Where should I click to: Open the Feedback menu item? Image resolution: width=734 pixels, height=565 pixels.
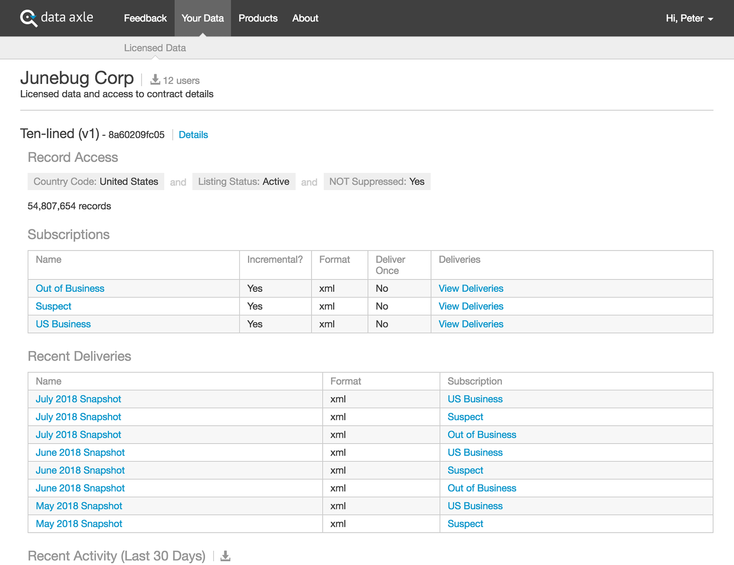pos(145,18)
